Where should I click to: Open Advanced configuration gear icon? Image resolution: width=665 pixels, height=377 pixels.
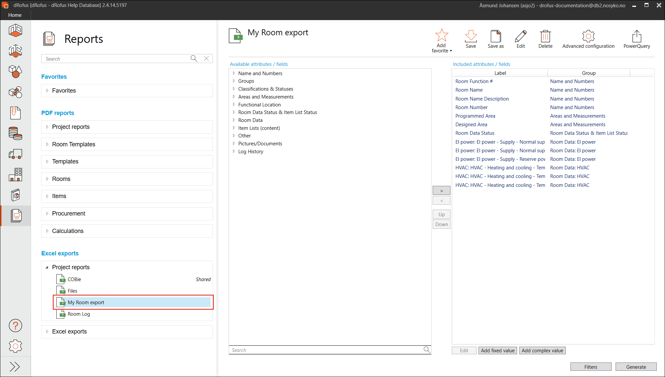[x=588, y=36]
